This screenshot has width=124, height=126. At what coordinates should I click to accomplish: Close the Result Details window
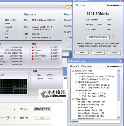[121, 61]
